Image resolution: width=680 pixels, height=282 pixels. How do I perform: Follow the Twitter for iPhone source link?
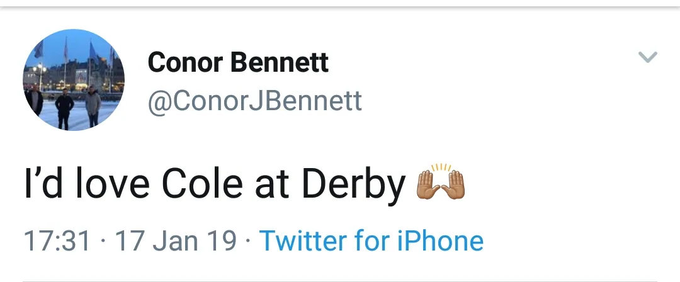pyautogui.click(x=371, y=240)
